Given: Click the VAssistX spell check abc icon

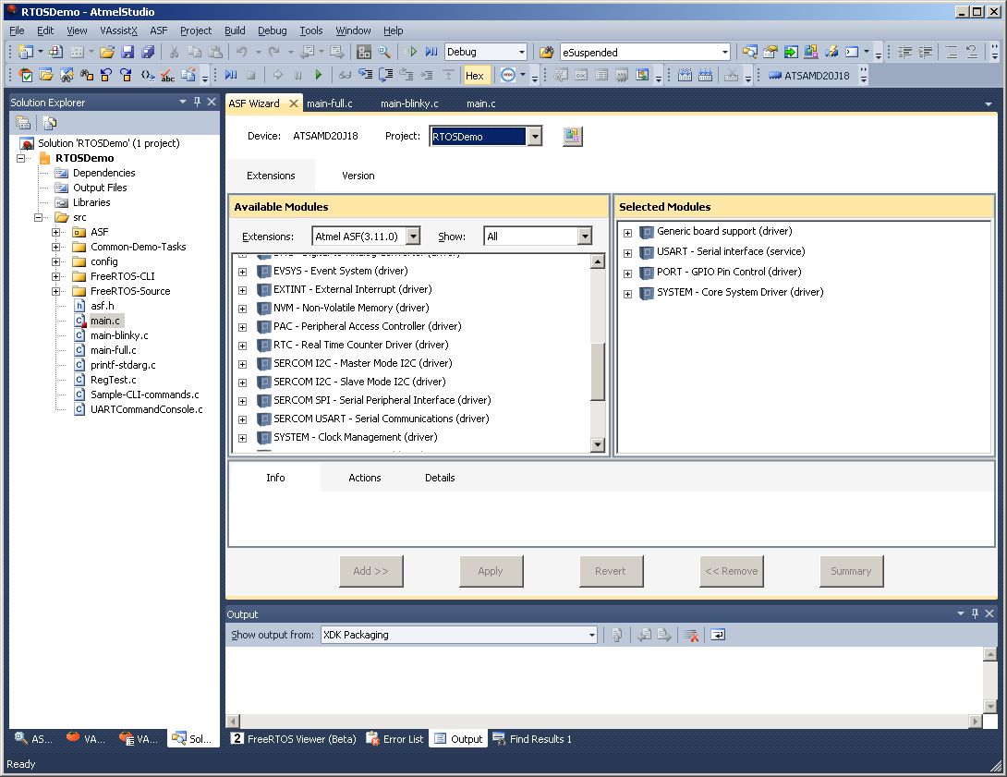Looking at the screenshot, I should (167, 76).
